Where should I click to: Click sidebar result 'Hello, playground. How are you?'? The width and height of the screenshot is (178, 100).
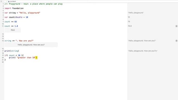pyautogui.click(x=142, y=41)
